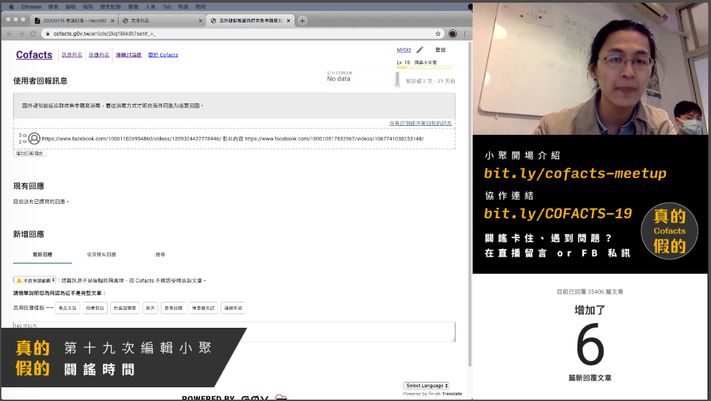Open the Select Language dropdown
Screen dimensions: 711x401
tap(426, 385)
